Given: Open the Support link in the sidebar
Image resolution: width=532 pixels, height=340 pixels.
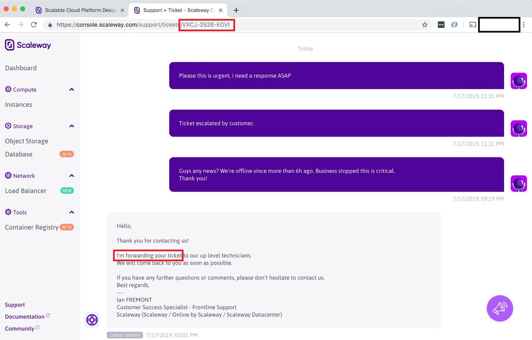Looking at the screenshot, I should 15,305.
